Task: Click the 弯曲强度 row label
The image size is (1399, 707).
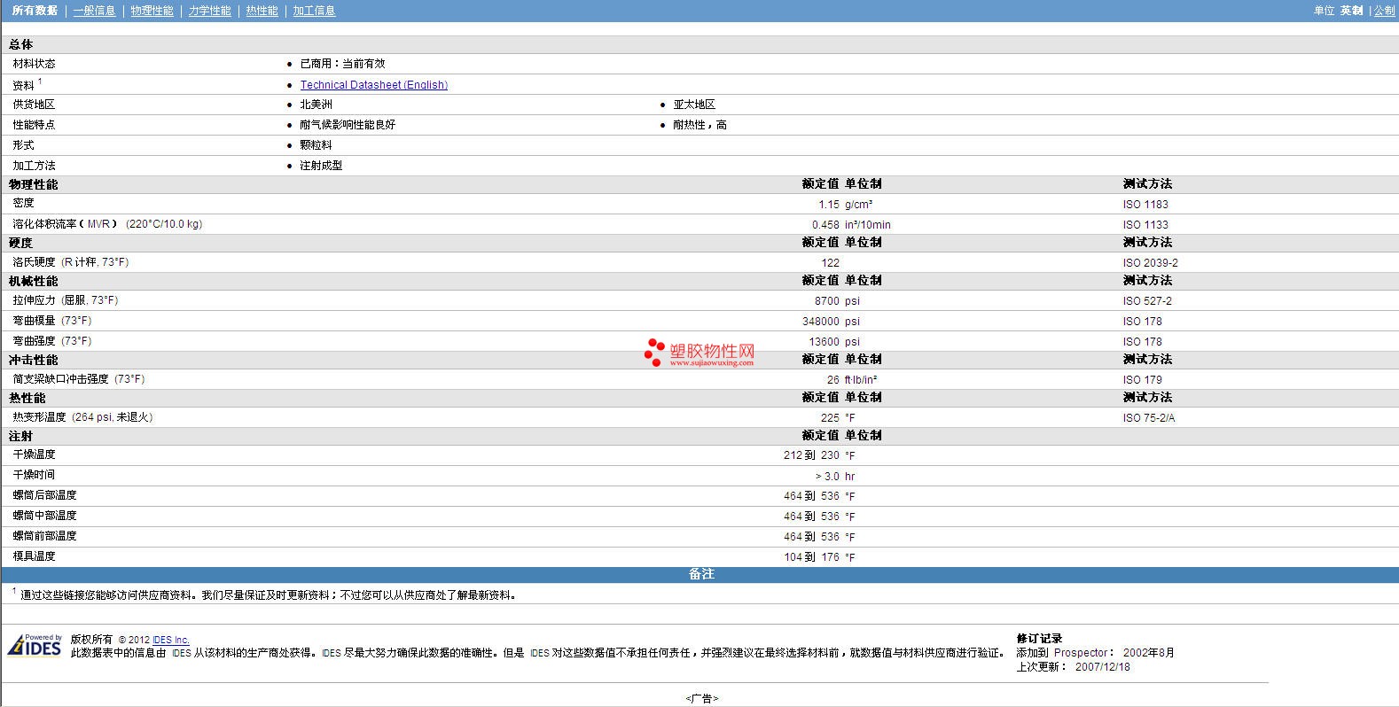Action: (51, 341)
